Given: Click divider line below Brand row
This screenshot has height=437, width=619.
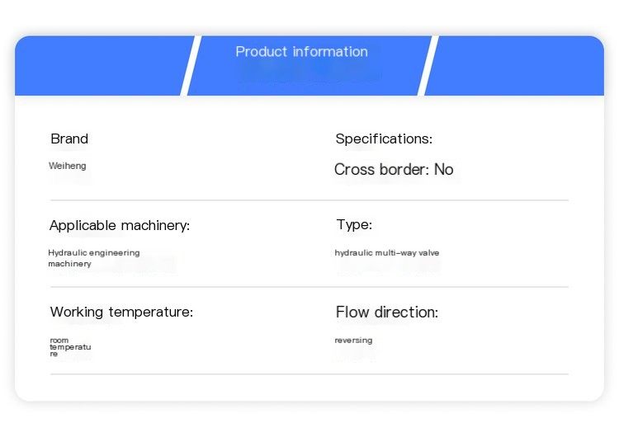Looking at the screenshot, I should 309,200.
